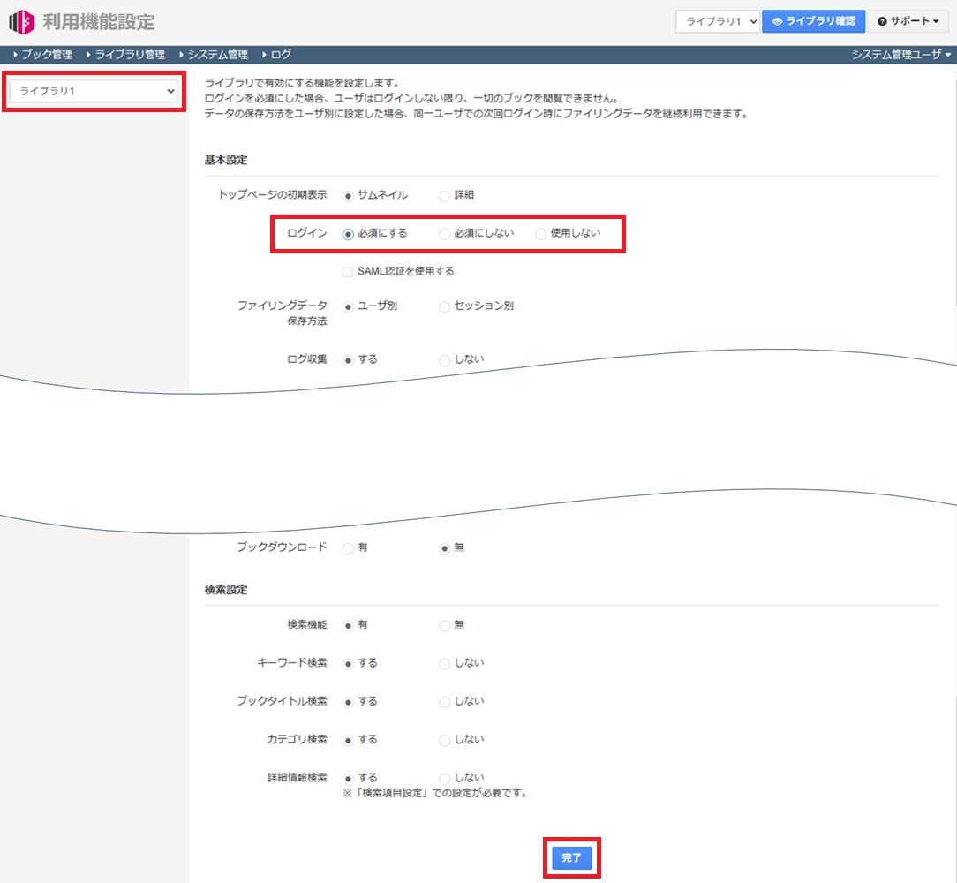Select 有 for book download
Viewport: 957px width, 883px height.
[x=346, y=547]
